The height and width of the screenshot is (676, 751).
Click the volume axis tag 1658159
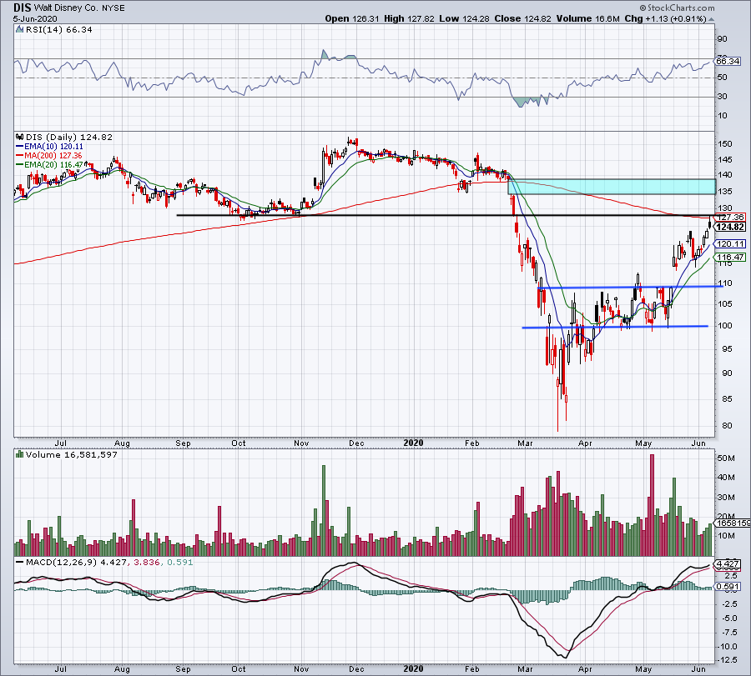point(733,523)
